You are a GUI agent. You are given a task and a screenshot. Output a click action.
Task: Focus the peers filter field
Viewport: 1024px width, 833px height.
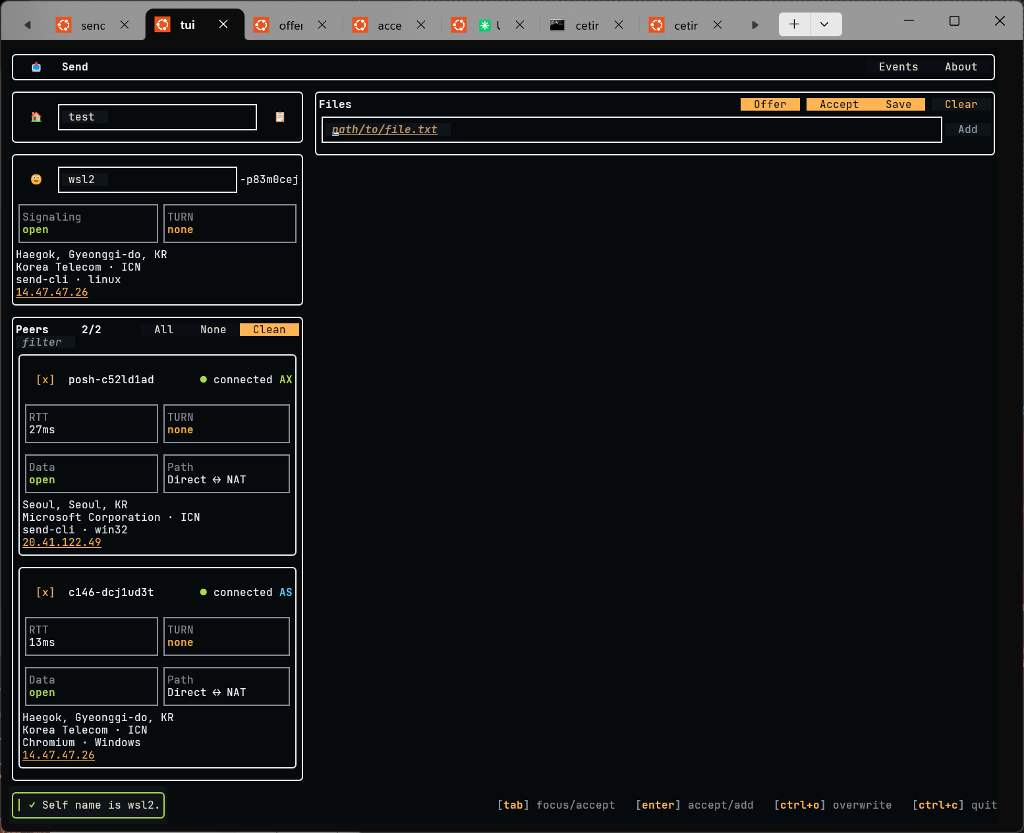coord(45,342)
